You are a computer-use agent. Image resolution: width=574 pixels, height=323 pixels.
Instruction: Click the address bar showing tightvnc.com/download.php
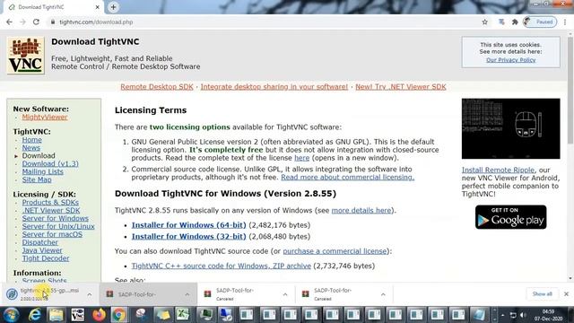click(x=264, y=22)
